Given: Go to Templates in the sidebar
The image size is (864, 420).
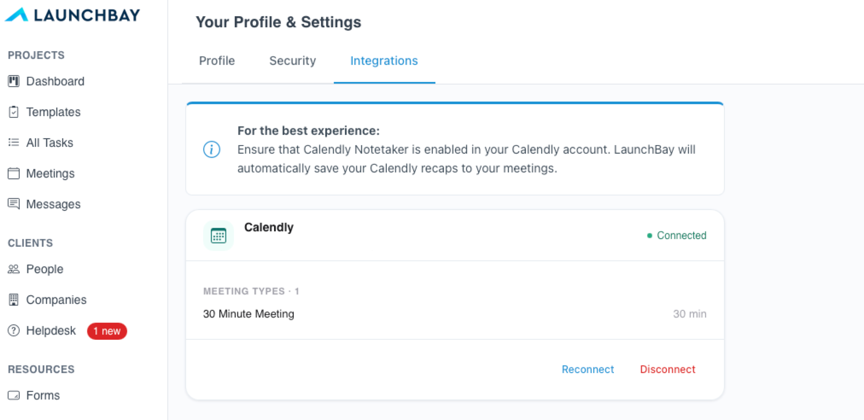Looking at the screenshot, I should [53, 112].
